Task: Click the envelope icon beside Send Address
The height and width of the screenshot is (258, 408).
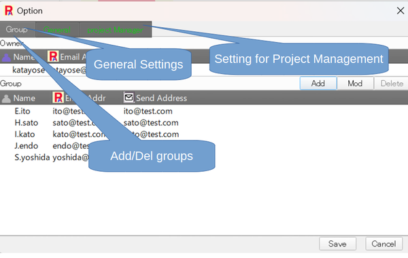Action: click(129, 97)
